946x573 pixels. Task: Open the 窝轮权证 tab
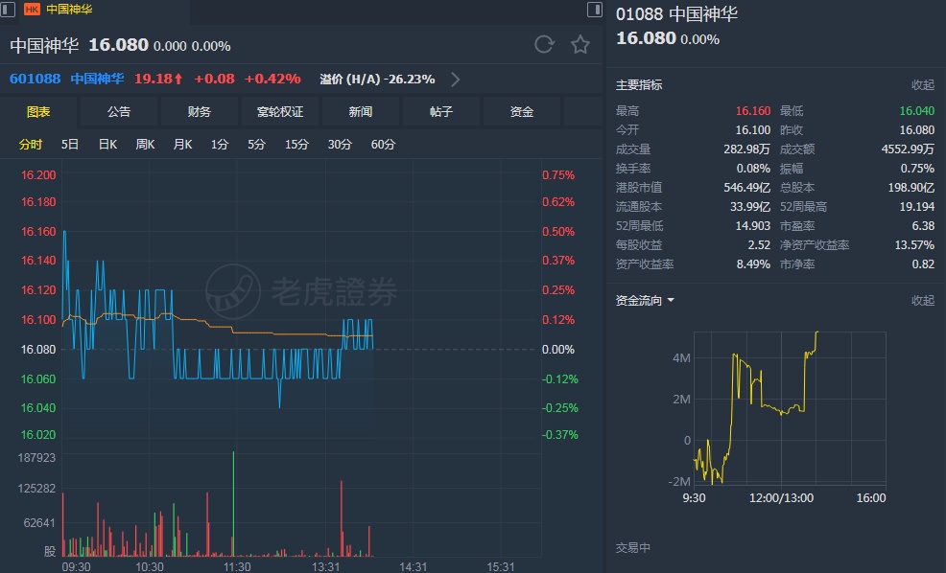[280, 112]
